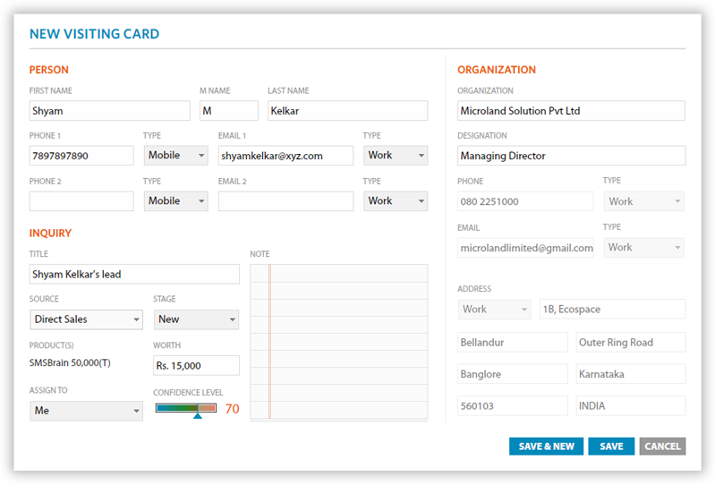Open the Email 1 type dropdown
Viewport: 715px width, 485px height.
click(x=396, y=156)
